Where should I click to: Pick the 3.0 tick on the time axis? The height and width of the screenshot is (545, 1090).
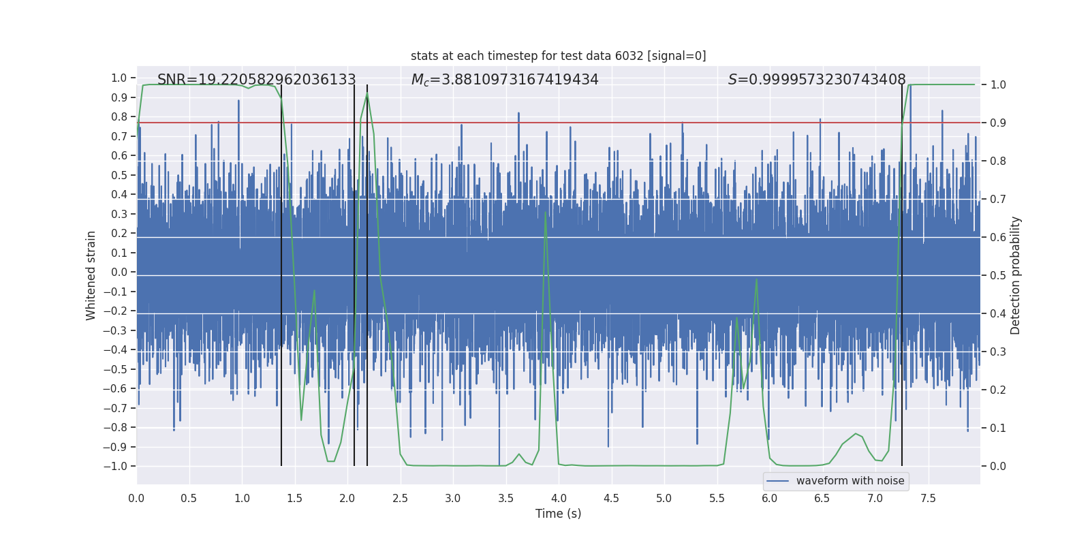[453, 498]
